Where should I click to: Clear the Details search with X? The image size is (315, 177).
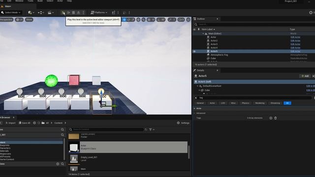click(x=196, y=98)
